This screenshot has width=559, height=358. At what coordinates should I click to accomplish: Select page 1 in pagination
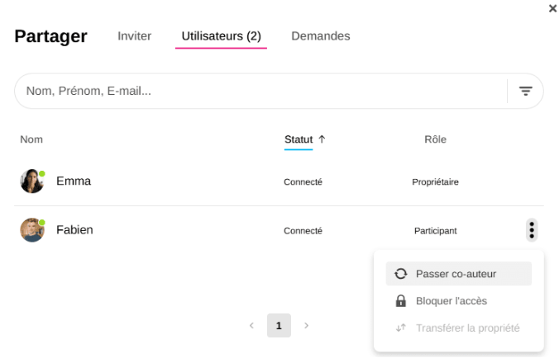click(279, 326)
